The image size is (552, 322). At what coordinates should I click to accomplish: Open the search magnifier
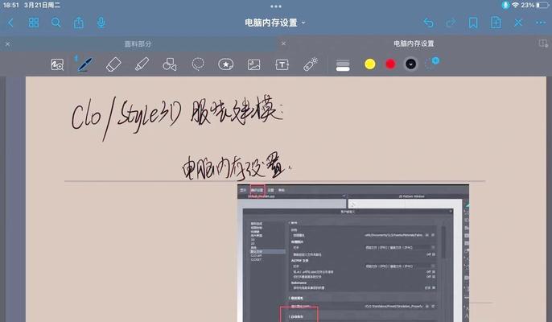coord(56,23)
